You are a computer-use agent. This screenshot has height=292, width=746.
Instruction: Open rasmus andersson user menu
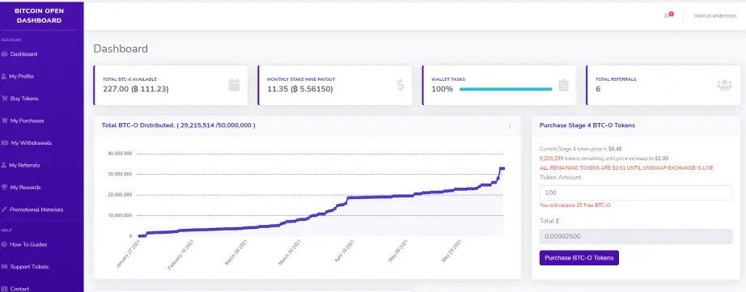tap(715, 15)
